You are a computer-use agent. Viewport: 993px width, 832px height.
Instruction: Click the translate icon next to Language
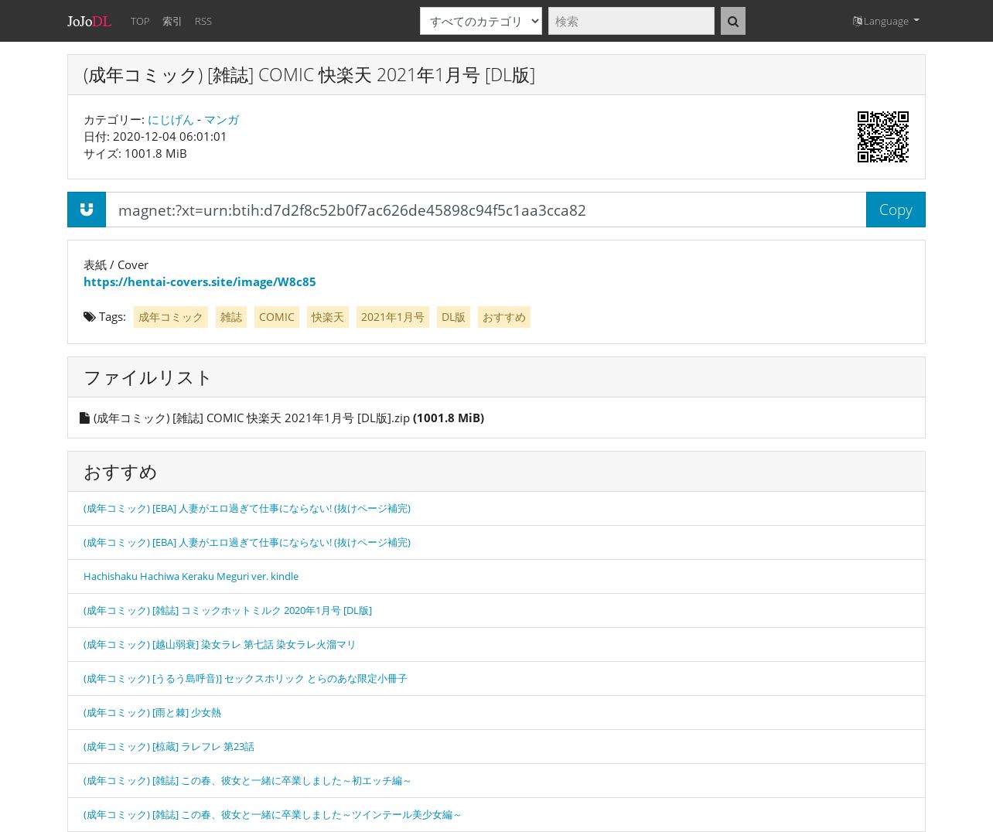[x=857, y=21]
